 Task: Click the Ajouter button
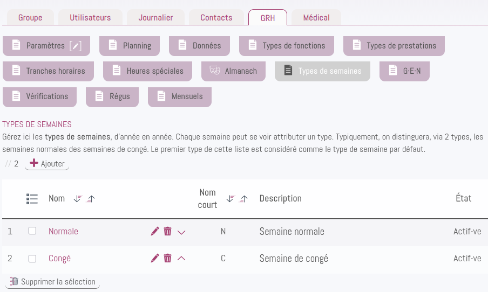(x=48, y=164)
